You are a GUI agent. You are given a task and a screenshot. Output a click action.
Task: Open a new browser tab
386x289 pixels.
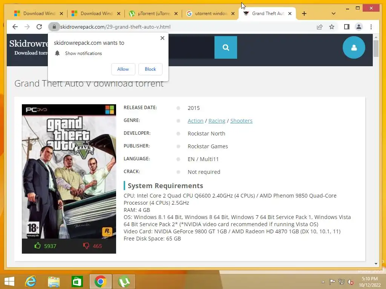coord(304,14)
